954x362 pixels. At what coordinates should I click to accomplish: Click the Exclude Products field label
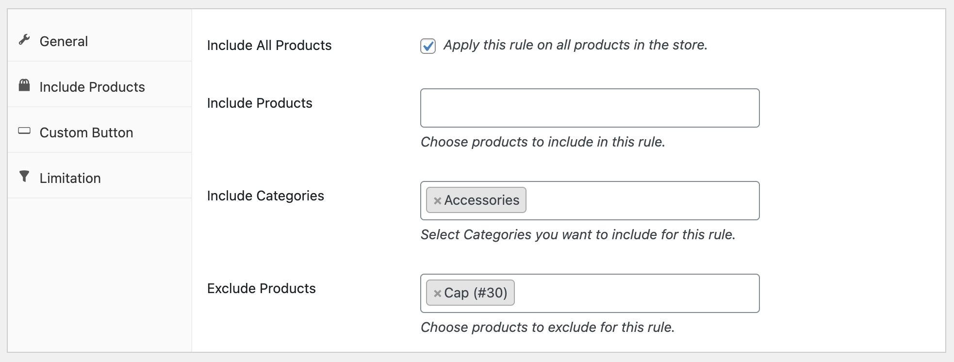point(262,288)
